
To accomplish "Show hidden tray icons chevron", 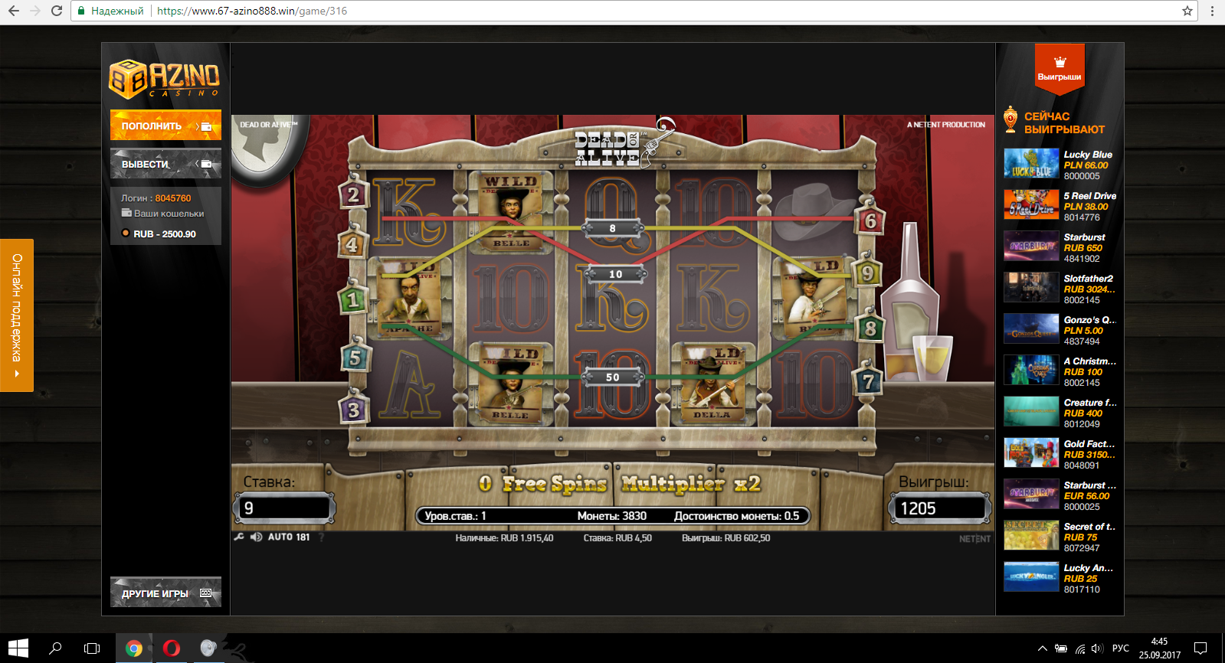I will [x=1042, y=648].
